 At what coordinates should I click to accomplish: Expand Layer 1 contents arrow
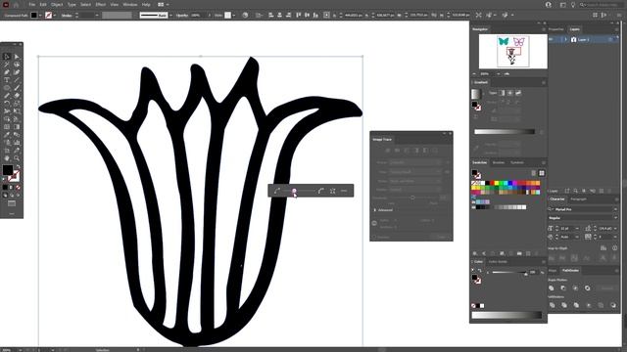click(x=565, y=39)
